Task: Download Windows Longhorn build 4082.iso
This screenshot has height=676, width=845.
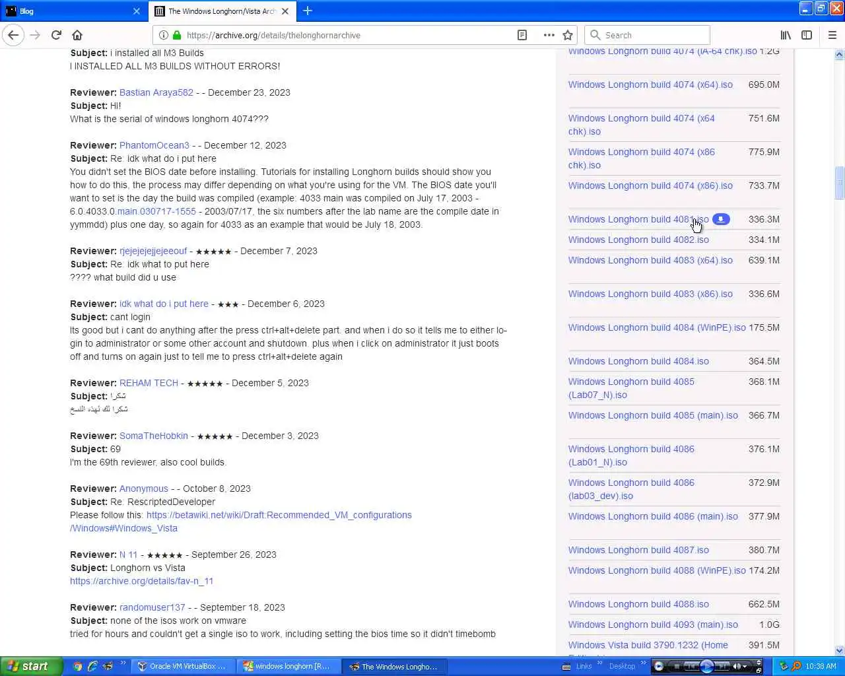Action: point(638,240)
